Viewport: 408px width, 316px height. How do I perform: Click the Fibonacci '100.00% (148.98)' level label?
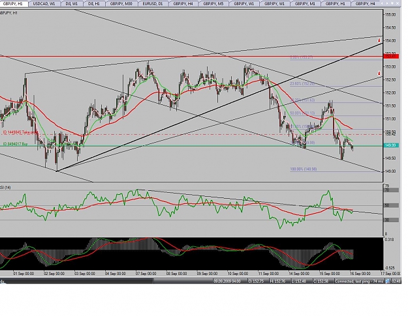click(x=304, y=169)
